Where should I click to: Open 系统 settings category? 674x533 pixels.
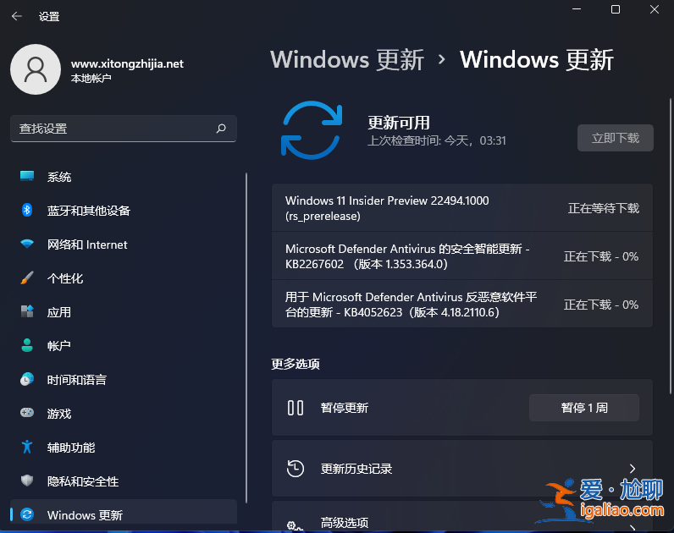[124, 177]
